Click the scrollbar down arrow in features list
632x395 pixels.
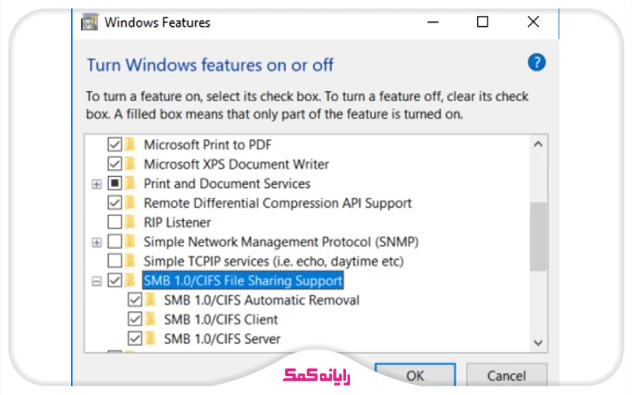pos(538,342)
